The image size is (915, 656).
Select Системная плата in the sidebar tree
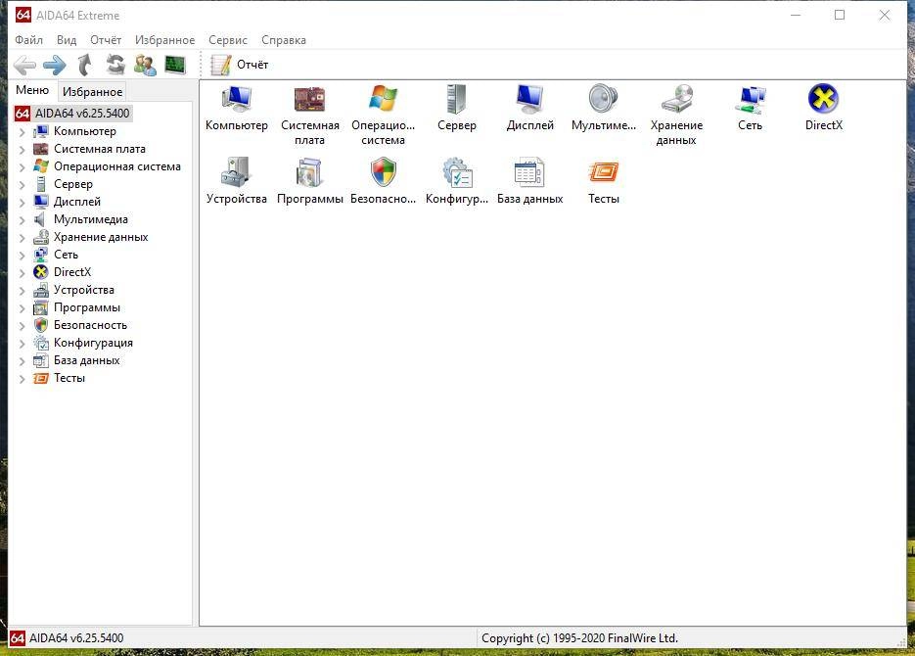coord(99,149)
